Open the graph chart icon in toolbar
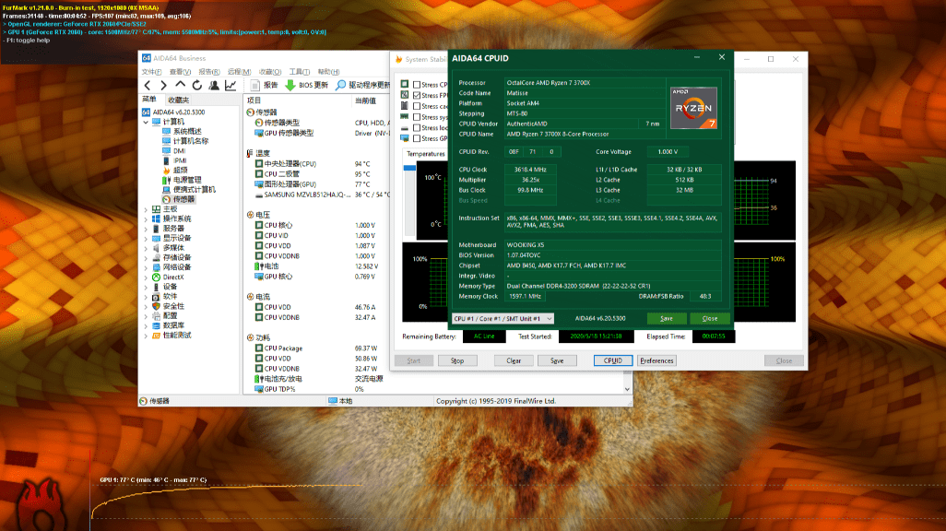This screenshot has width=946, height=531. [231, 85]
